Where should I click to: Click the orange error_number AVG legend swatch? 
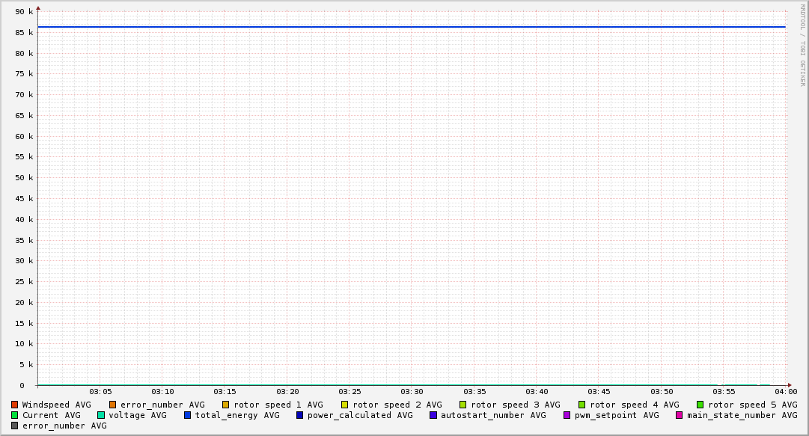pyautogui.click(x=113, y=405)
